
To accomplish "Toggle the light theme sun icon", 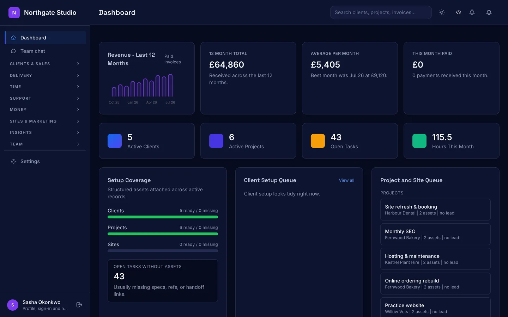I will pos(442,12).
